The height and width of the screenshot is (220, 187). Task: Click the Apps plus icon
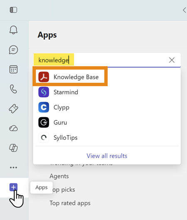coord(13,187)
